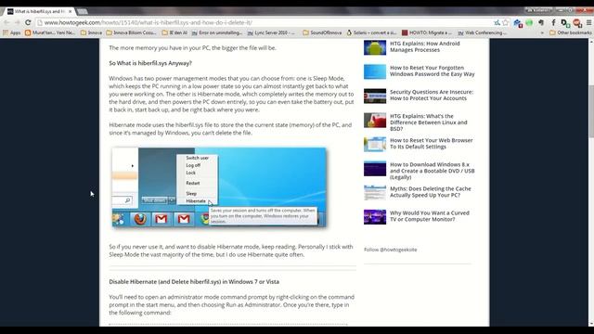Image resolution: width=594 pixels, height=334 pixels.
Task: Open 'Difference Between Linux and BSD' article link
Action: [x=429, y=122]
